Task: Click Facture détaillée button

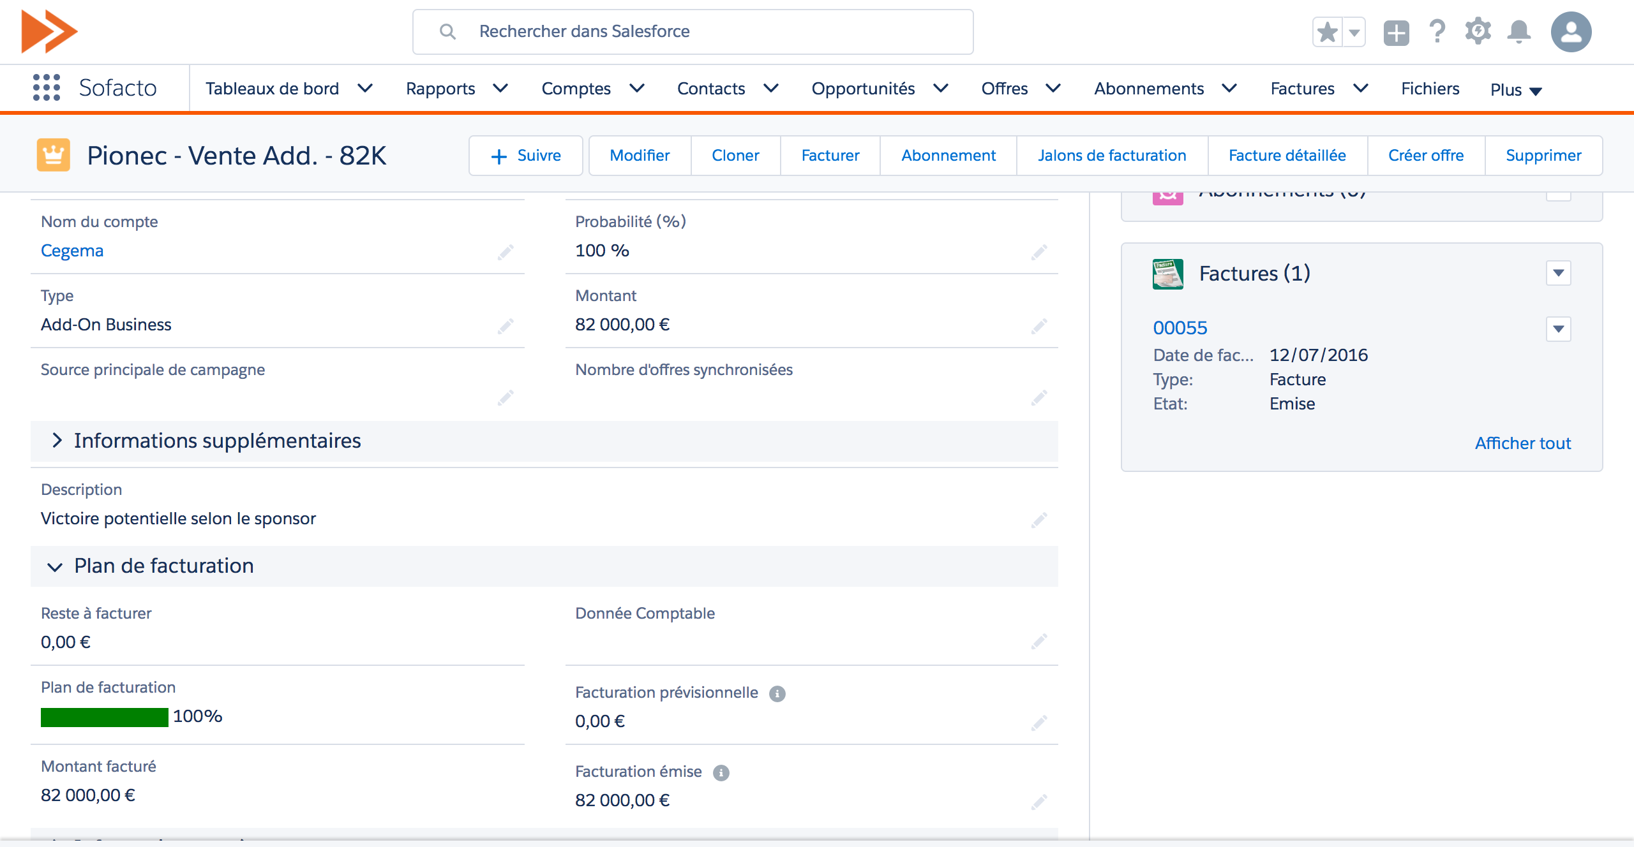Action: click(1287, 156)
